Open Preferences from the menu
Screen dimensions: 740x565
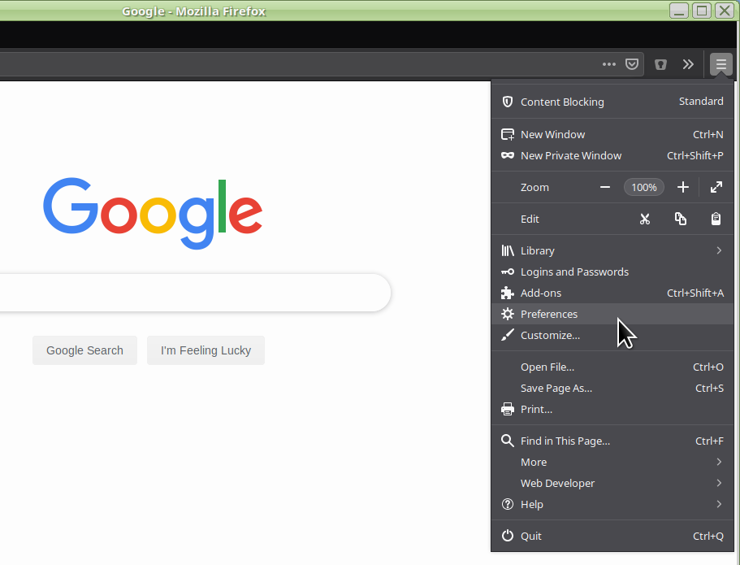(x=549, y=314)
